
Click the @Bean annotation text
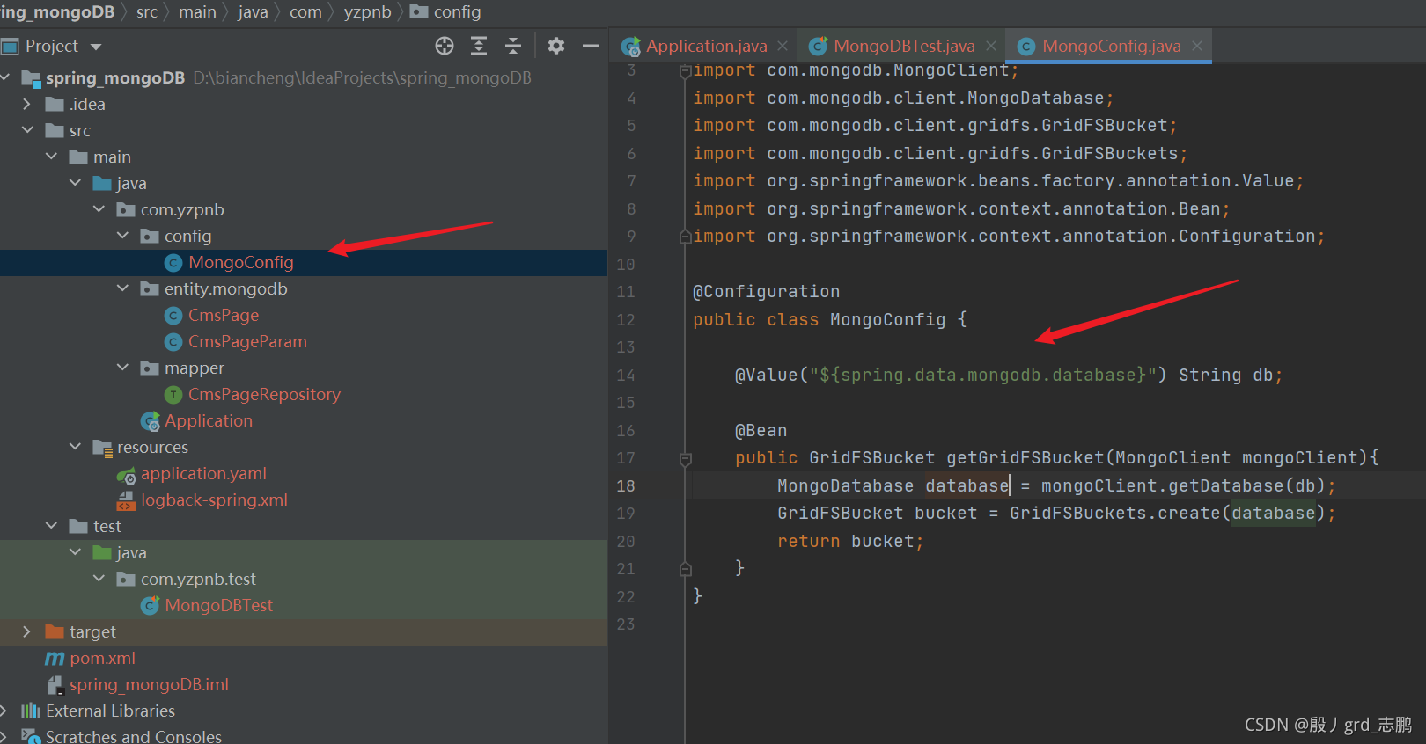point(761,430)
